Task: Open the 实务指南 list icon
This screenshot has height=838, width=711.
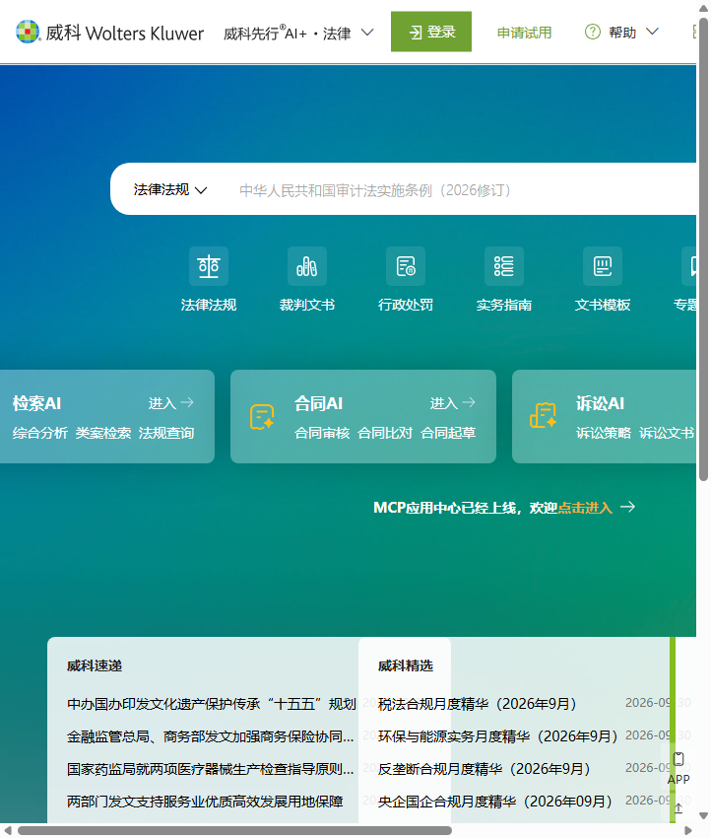Action: click(504, 266)
